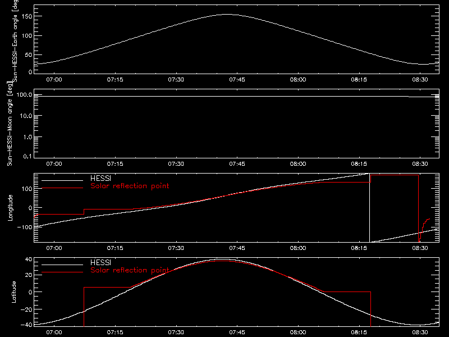Click the 20 tick label on Latitude plot

(29, 275)
